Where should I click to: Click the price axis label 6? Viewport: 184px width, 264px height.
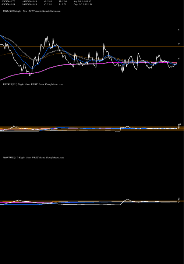tap(179, 59)
